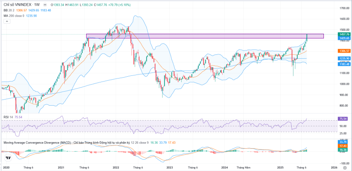352x171 pixels.
Task: Collapse the indicator legend with the chevron button
Action: point(7,21)
